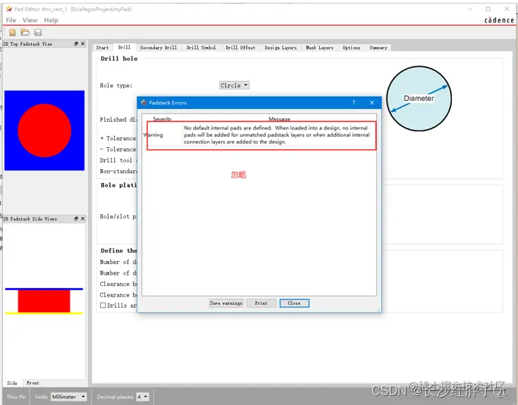Close the Padstack Errors dialog with X
Screen dimensions: 518x405
point(372,103)
